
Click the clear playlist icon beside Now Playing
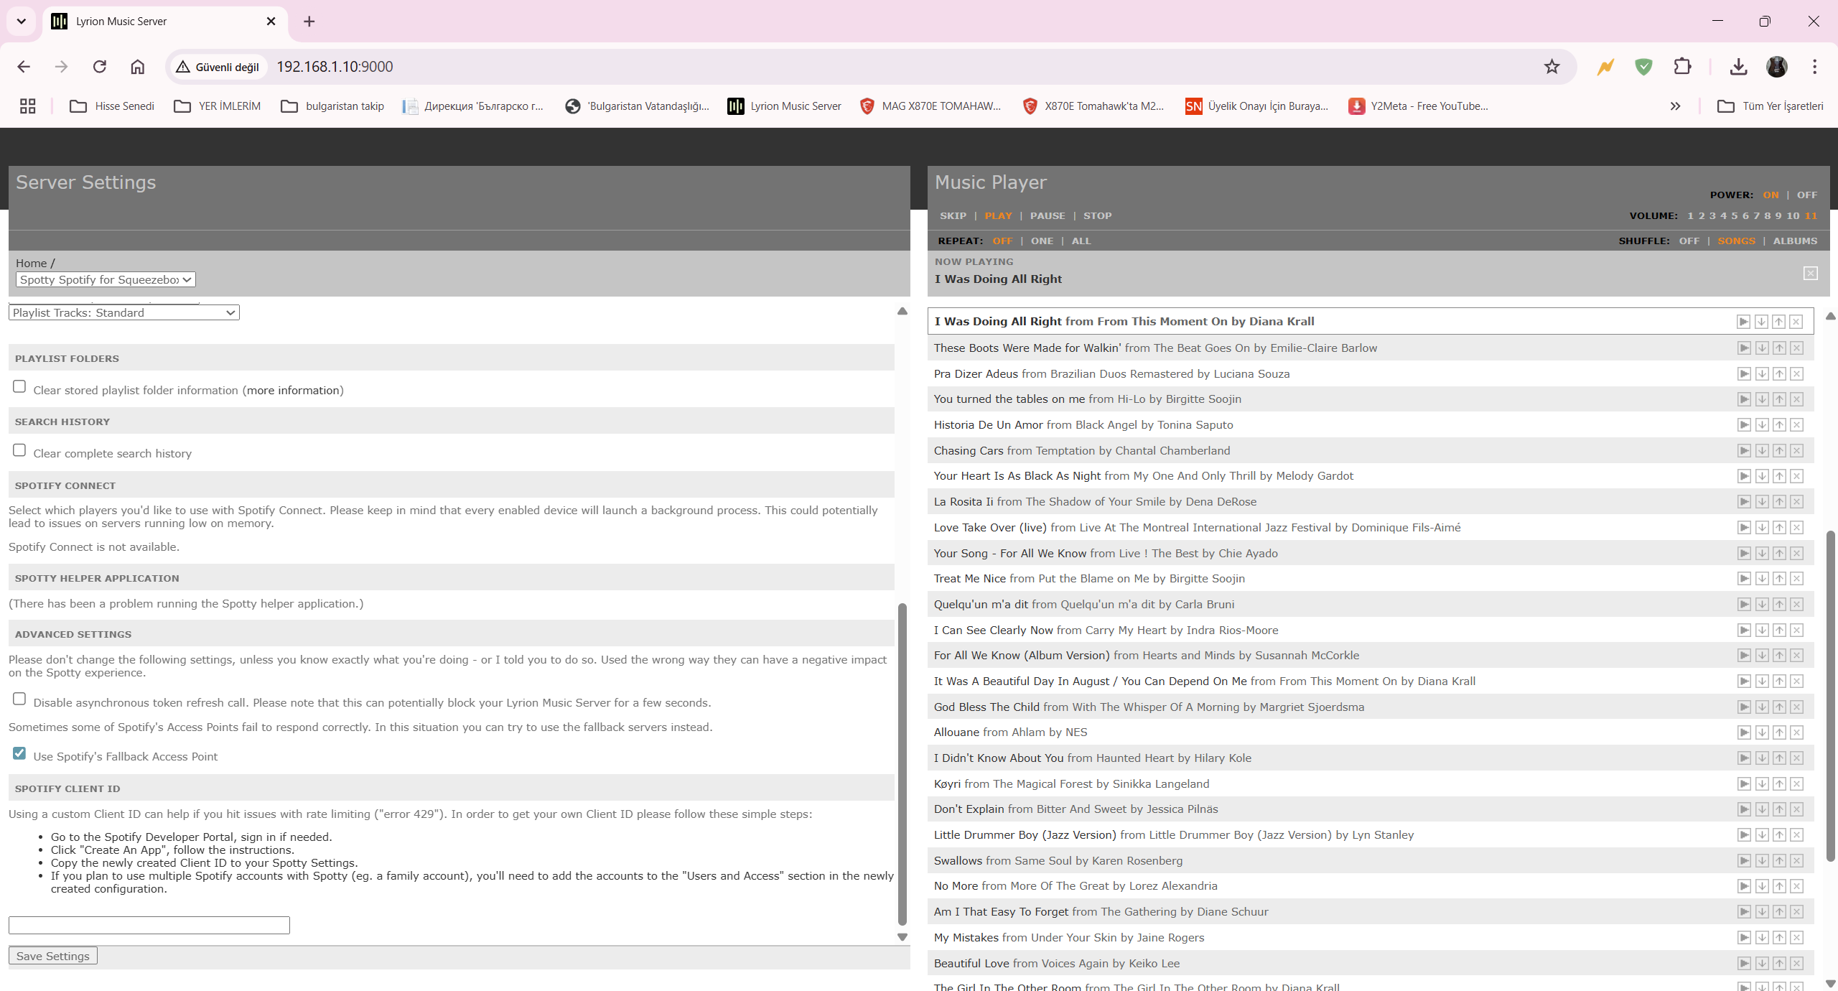1810,274
